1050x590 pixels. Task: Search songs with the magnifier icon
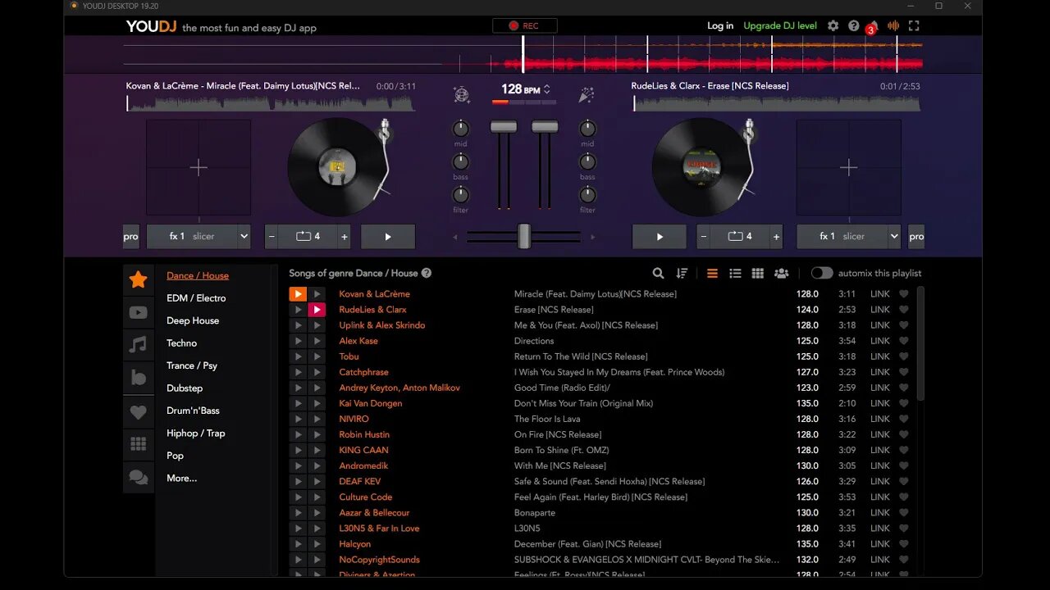tap(659, 274)
